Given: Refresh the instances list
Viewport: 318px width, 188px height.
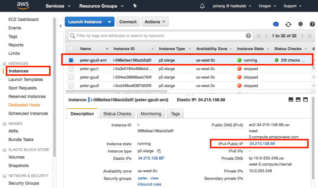Looking at the screenshot, I should pyautogui.click(x=288, y=24).
